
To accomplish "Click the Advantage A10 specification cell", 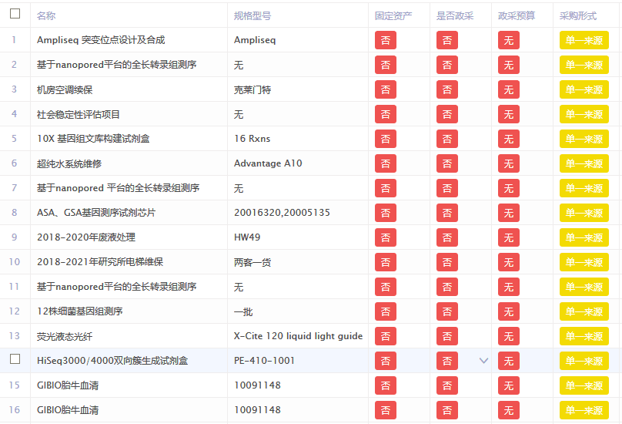I will (268, 163).
